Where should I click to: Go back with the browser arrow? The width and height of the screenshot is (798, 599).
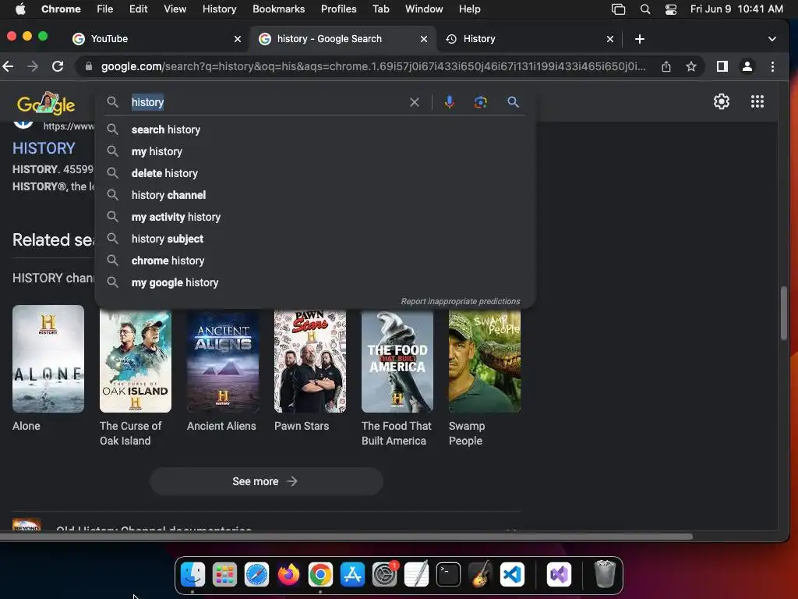(8, 66)
